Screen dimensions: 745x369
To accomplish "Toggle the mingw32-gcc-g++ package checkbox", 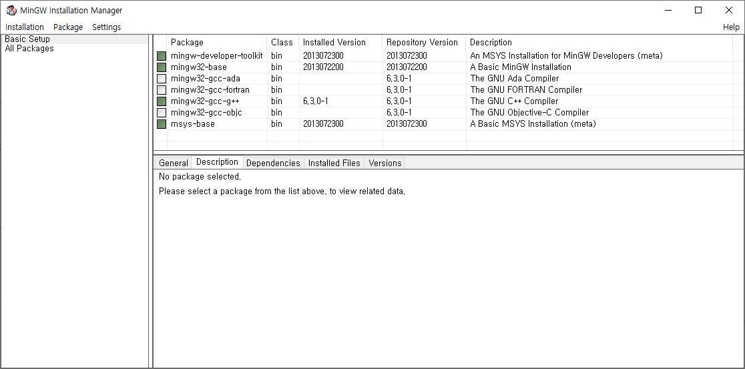I will (162, 101).
